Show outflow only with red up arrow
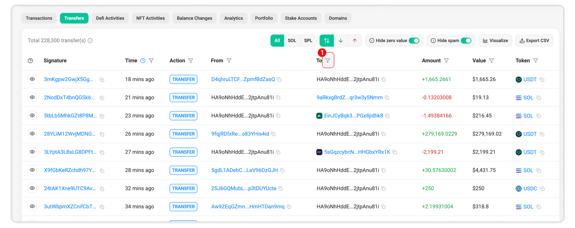Image resolution: width=575 pixels, height=228 pixels. point(354,41)
